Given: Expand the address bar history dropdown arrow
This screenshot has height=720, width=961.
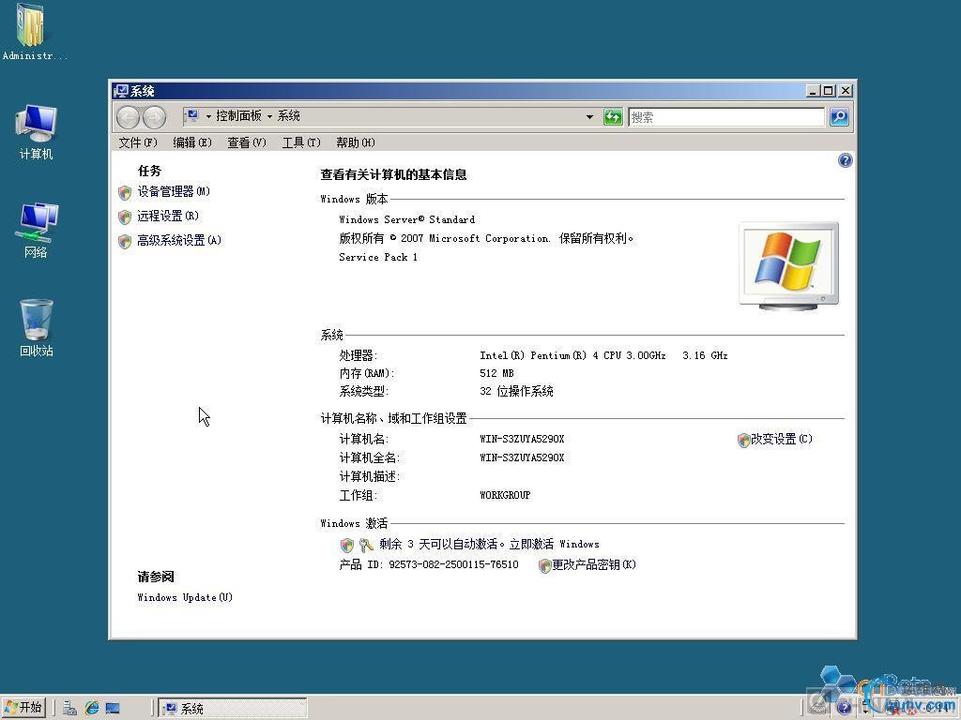Looking at the screenshot, I should pyautogui.click(x=589, y=117).
